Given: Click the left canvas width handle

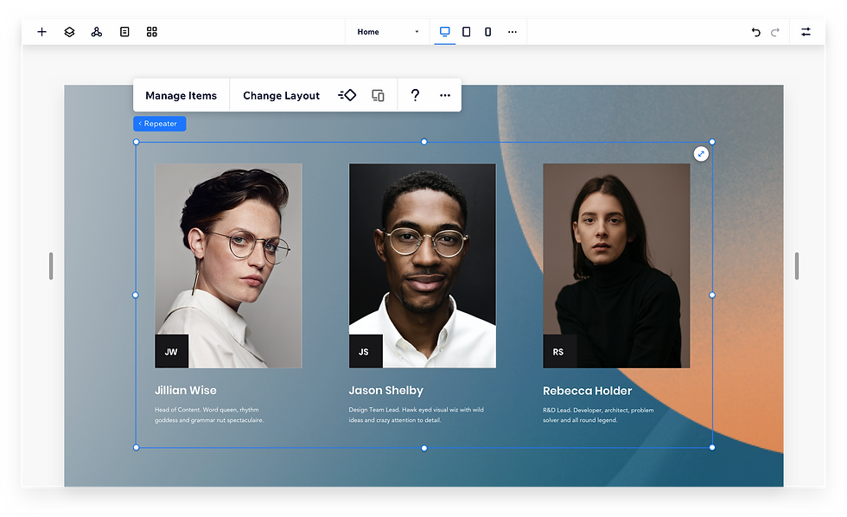Looking at the screenshot, I should coord(51,265).
